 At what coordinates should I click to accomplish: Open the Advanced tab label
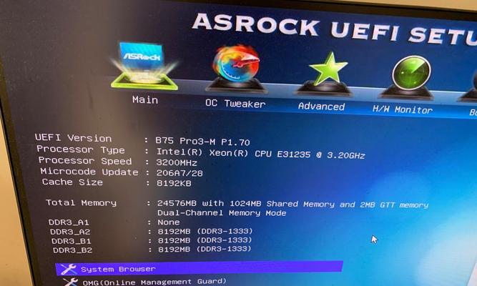click(321, 107)
